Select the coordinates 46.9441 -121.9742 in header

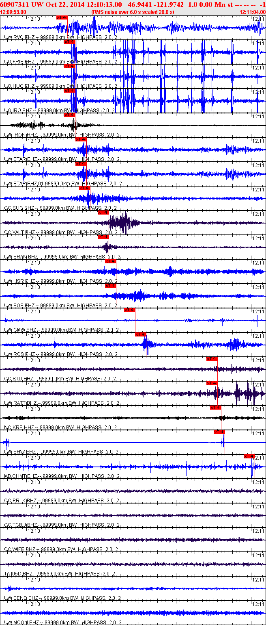[156, 4]
